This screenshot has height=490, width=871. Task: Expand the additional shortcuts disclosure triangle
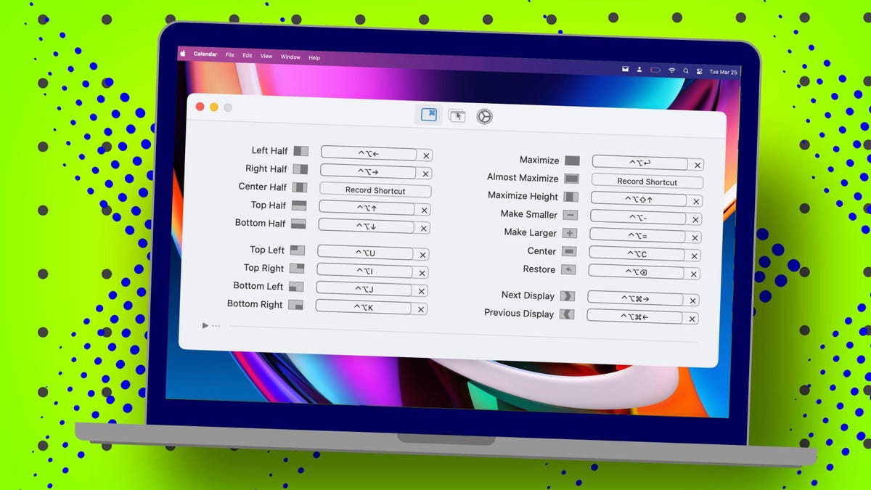tap(205, 326)
